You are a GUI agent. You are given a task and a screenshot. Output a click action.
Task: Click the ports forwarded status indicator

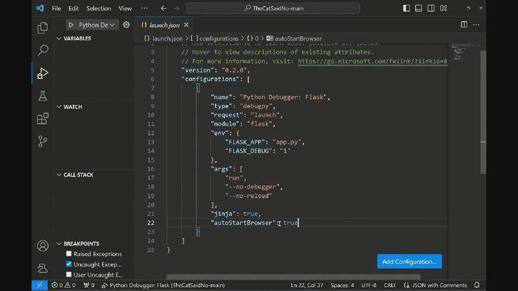point(89,285)
